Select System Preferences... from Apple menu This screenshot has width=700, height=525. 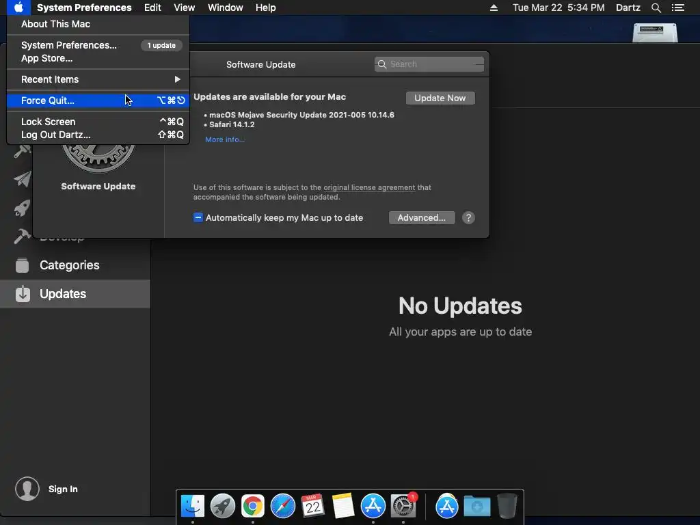(98, 45)
